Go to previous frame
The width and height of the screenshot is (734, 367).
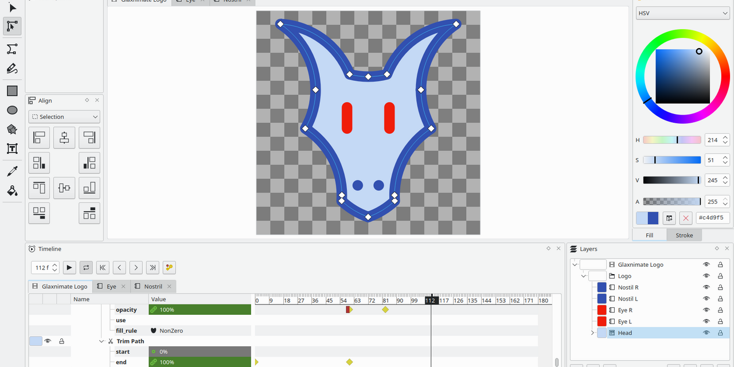pyautogui.click(x=119, y=267)
